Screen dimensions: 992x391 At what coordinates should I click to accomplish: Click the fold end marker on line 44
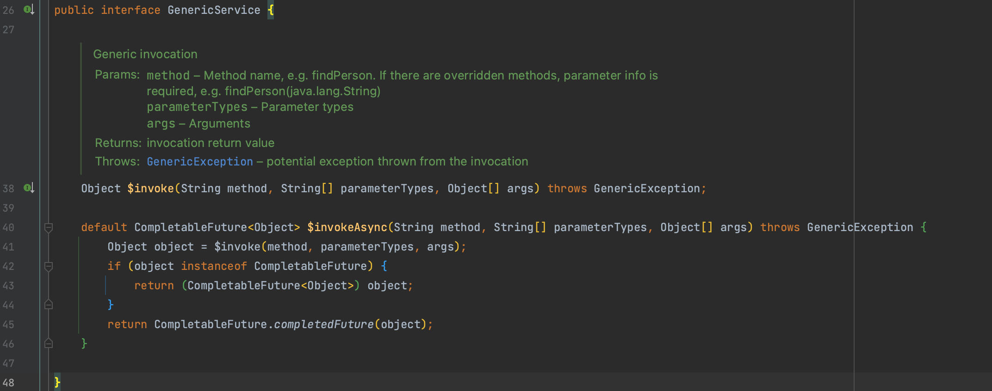tap(49, 305)
